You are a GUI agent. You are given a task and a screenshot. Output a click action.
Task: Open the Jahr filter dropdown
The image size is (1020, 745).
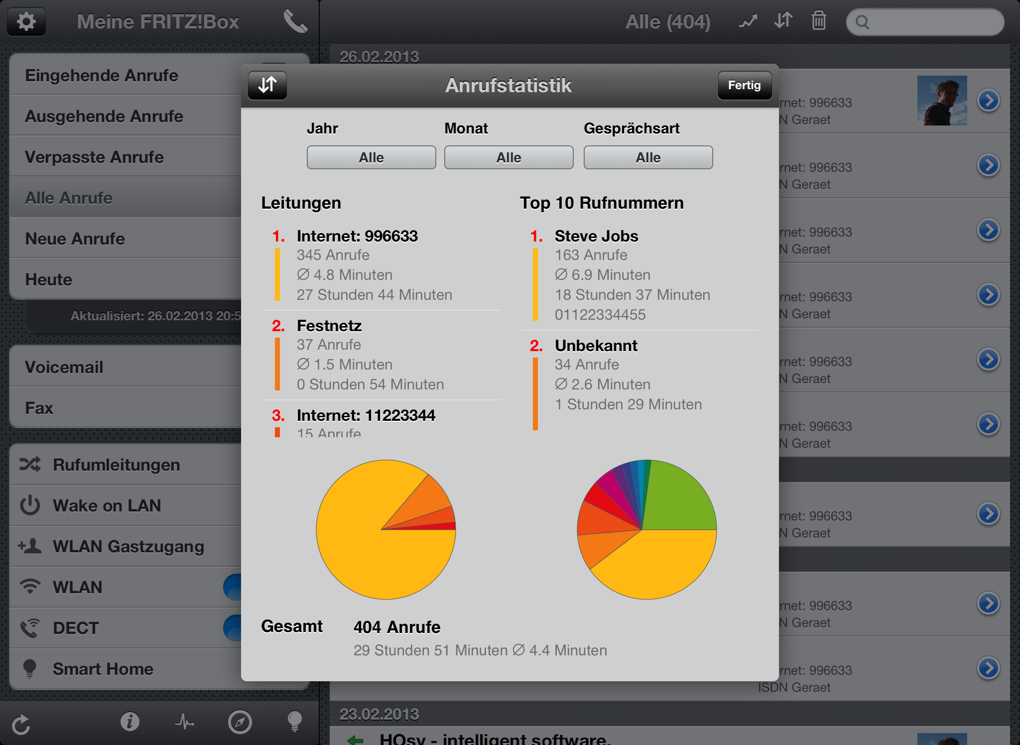tap(371, 157)
